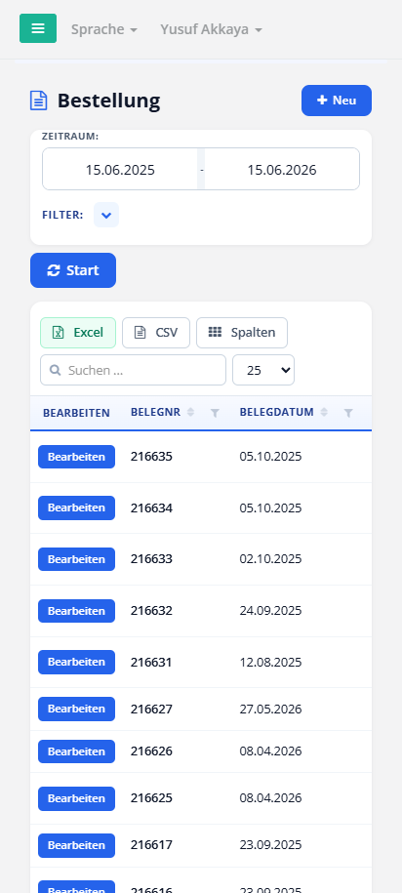Screen dimensions: 402x893
Task: Select Belegnr cell 216627
Action: pyautogui.click(x=151, y=710)
